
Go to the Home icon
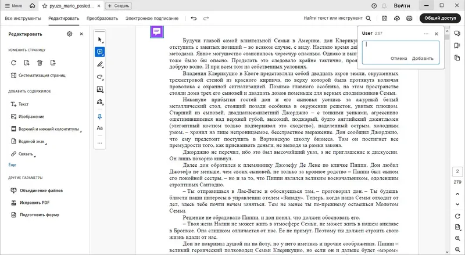pos(33,6)
